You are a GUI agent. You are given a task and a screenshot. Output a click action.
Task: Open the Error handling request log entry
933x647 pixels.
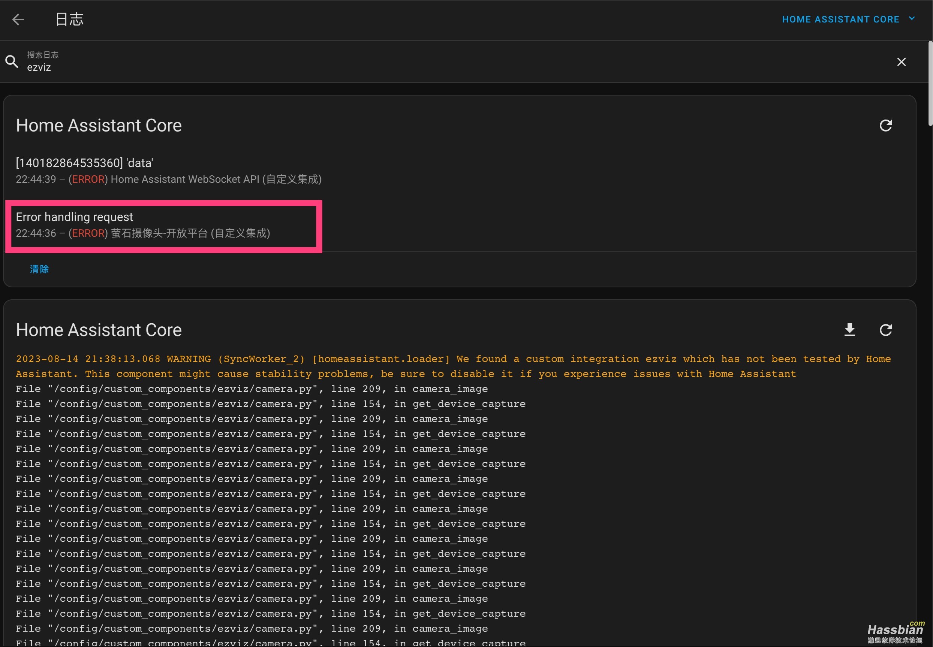[x=459, y=225]
